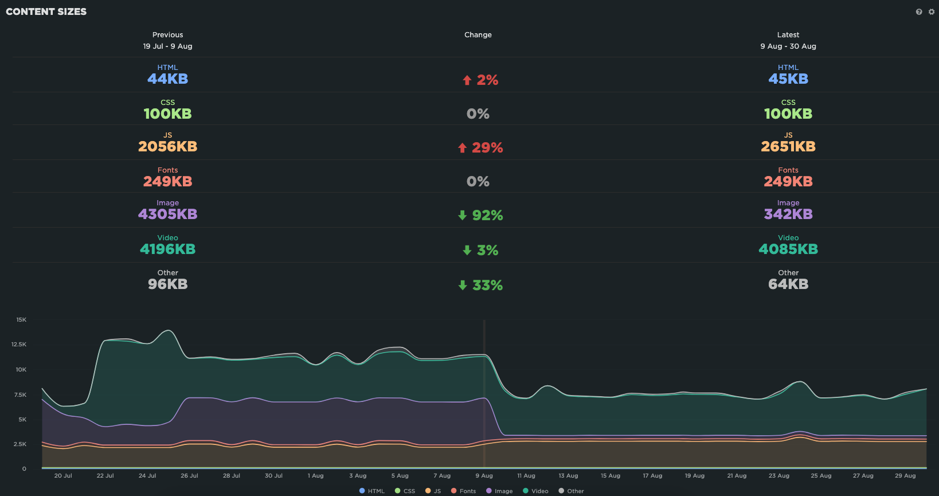Toggle the HTML series in chart legend

[x=372, y=491]
